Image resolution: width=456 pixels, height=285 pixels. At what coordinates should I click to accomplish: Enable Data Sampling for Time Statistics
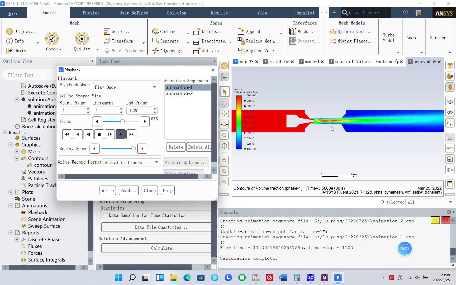(x=105, y=215)
